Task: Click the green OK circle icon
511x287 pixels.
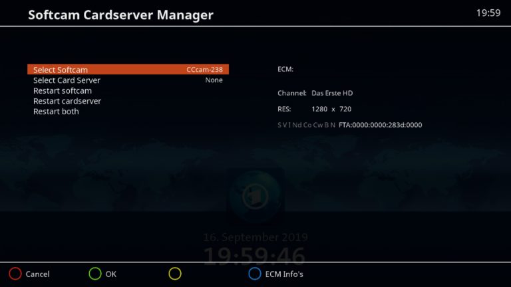Action: tap(95, 274)
